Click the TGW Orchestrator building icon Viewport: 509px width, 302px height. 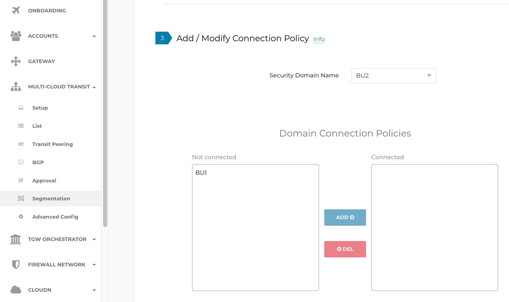tap(15, 239)
